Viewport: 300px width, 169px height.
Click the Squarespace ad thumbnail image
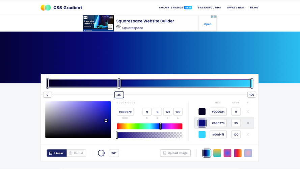pos(98,23)
